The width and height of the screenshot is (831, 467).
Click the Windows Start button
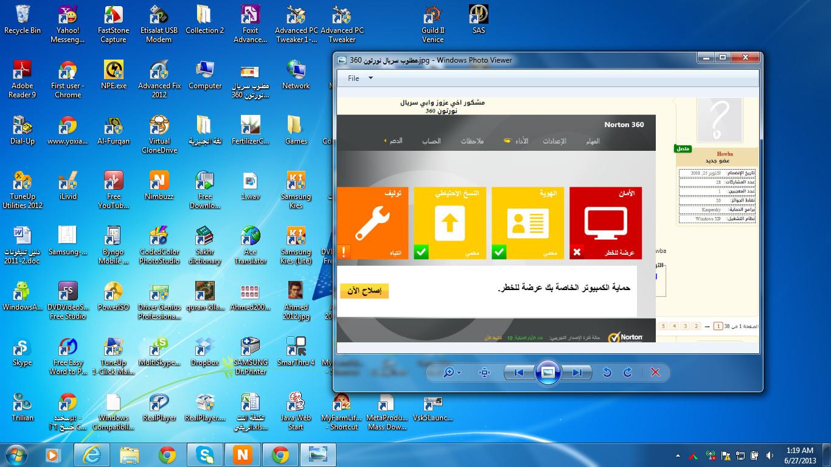pyautogui.click(x=16, y=454)
